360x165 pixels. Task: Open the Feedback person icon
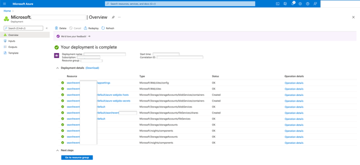tap(315, 4)
